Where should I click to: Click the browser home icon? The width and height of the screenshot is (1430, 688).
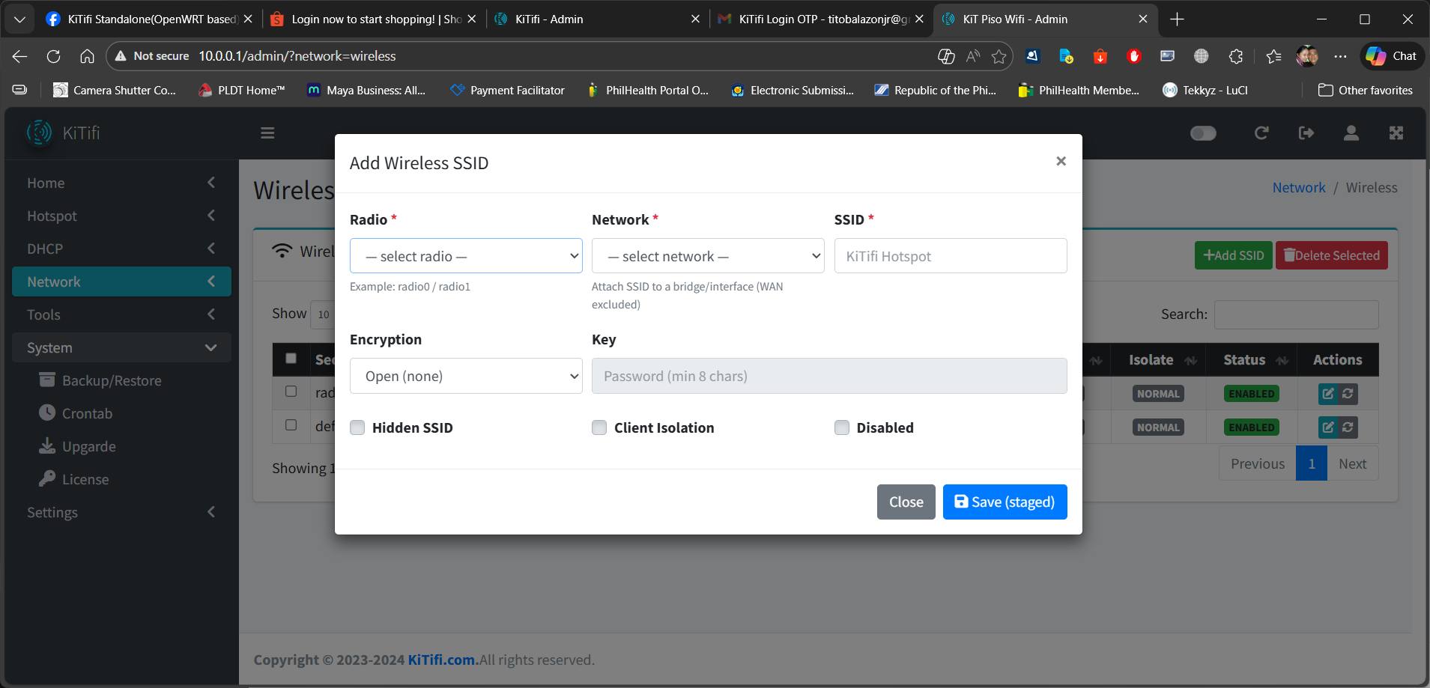tap(87, 56)
